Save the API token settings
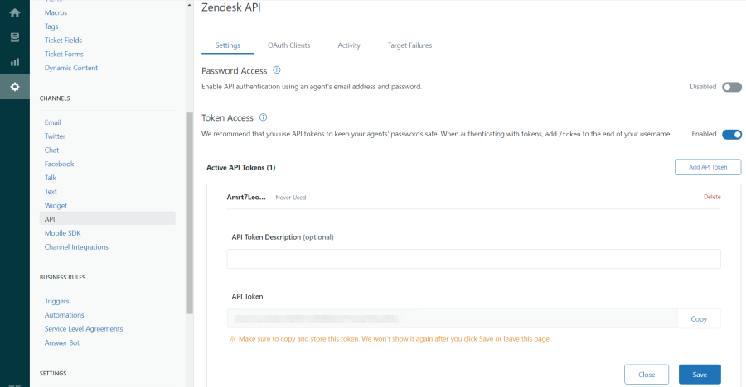The width and height of the screenshot is (746, 387). click(x=700, y=375)
